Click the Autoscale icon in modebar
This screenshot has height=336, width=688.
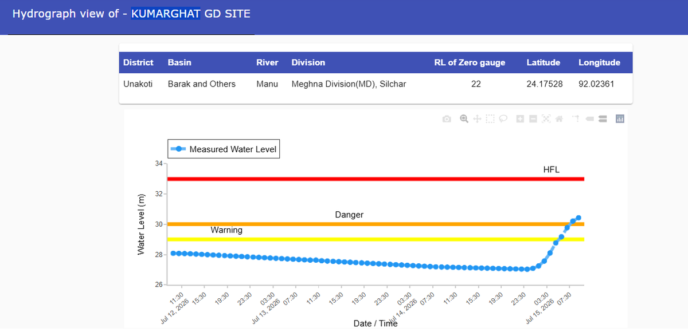point(546,119)
